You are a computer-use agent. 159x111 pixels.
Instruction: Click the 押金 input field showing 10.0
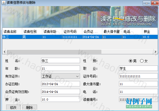(61, 99)
